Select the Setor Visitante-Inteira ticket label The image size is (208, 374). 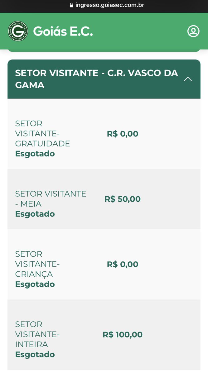coord(37,334)
